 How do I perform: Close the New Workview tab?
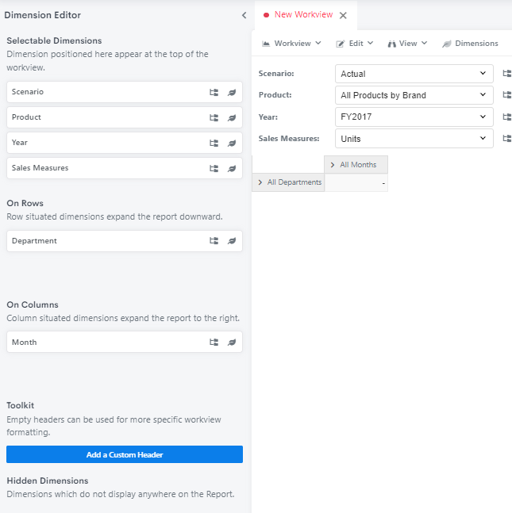(x=343, y=15)
